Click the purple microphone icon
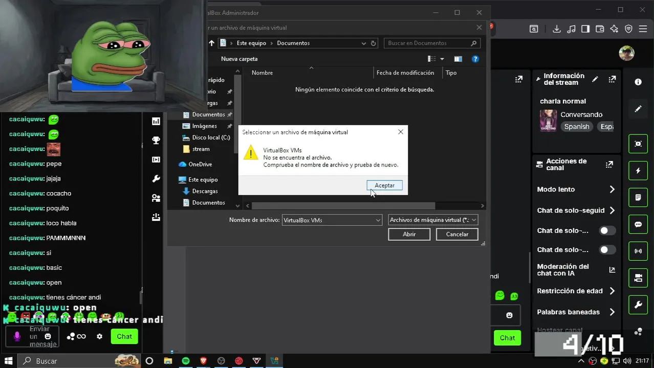Screen dimensions: 654x368 (x=17, y=336)
